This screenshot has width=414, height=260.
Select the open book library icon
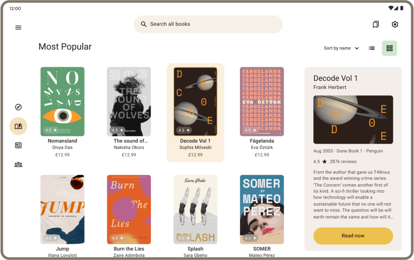tap(18, 126)
